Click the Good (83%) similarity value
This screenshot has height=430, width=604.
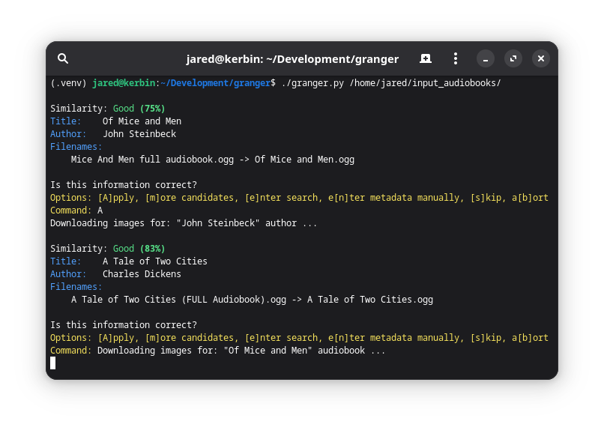pos(139,249)
